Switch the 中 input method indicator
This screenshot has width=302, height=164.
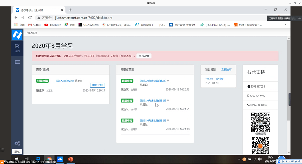[x=260, y=160]
